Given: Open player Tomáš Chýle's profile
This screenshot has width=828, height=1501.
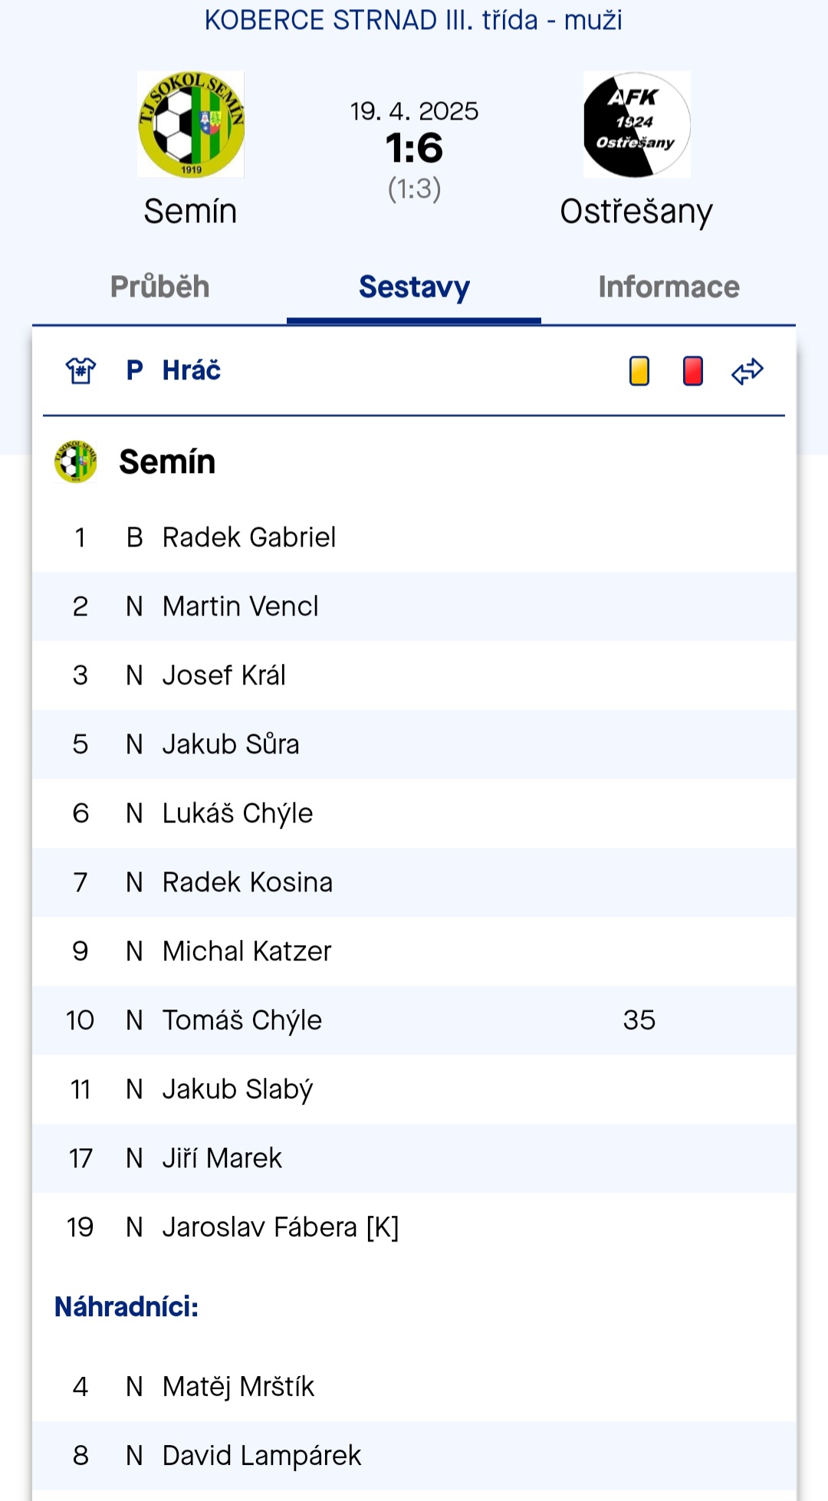Looking at the screenshot, I should point(242,1020).
